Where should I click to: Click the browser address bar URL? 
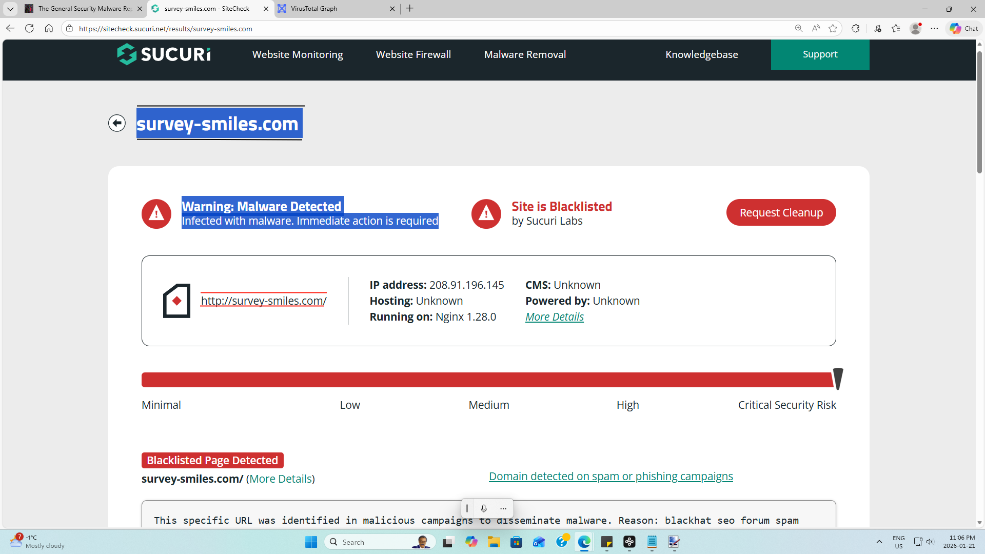pyautogui.click(x=165, y=29)
